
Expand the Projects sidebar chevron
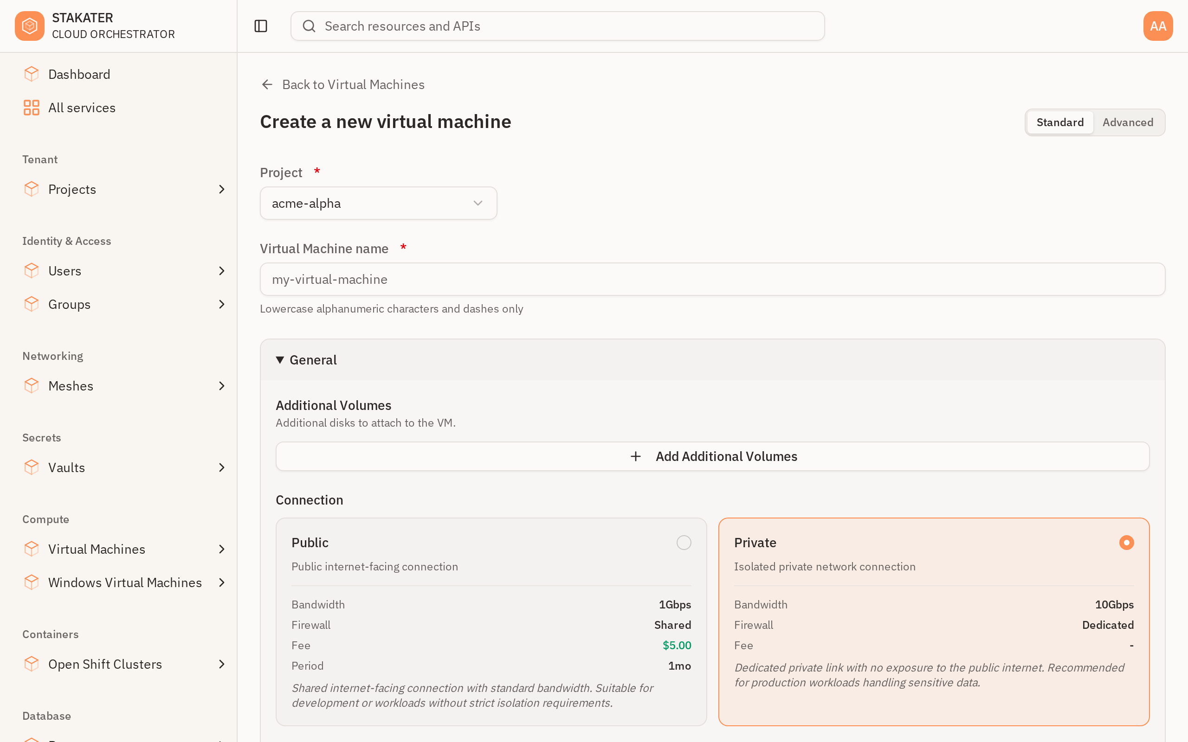221,189
